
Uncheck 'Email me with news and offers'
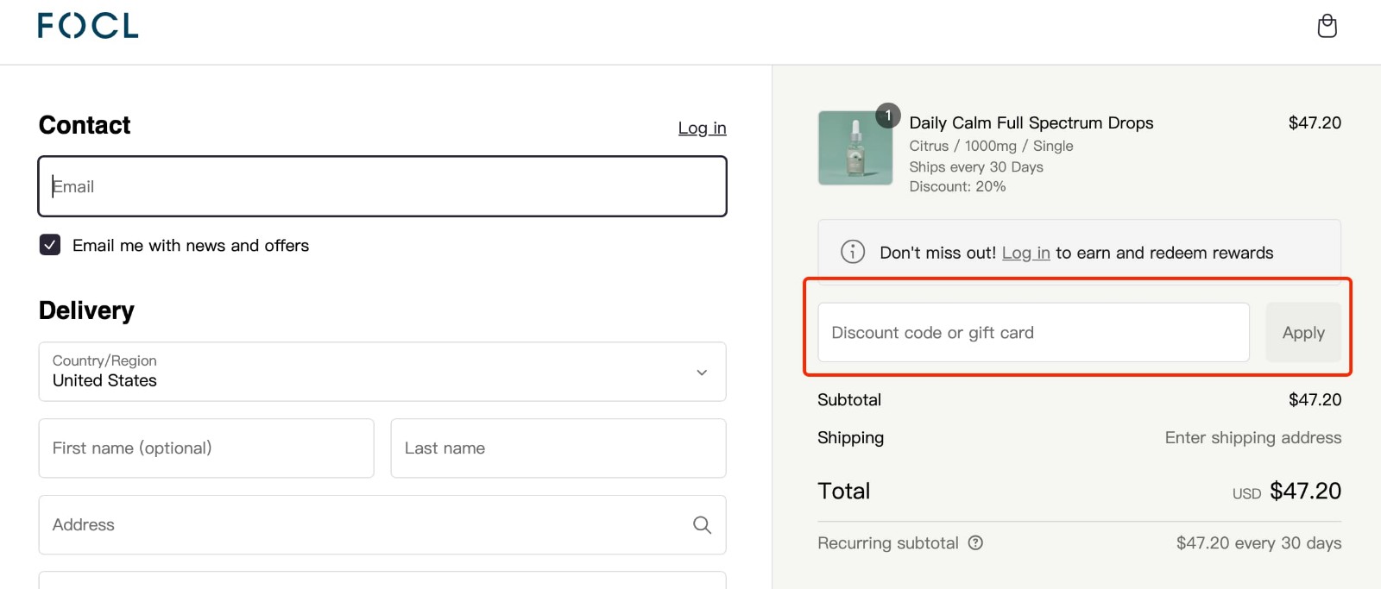50,245
